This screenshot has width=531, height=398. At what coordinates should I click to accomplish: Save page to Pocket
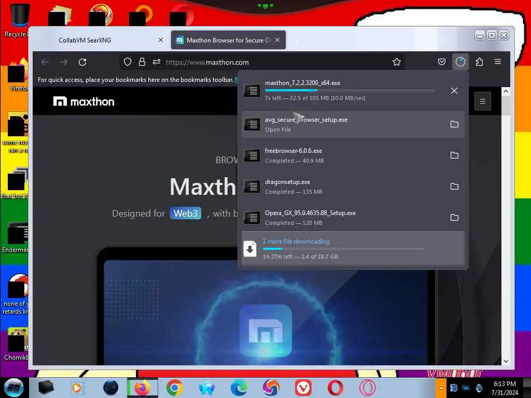point(442,62)
